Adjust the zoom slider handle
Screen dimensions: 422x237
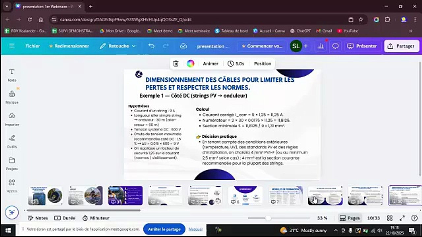(x=268, y=218)
